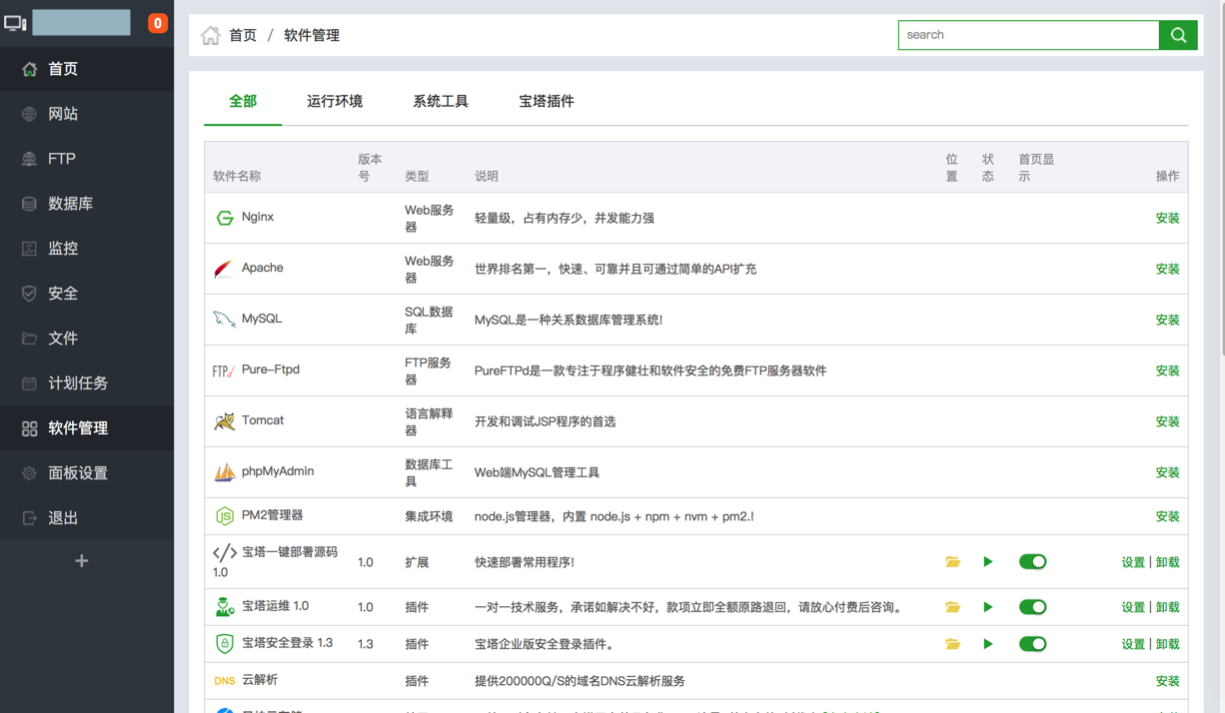
Task: Click the PM2 manager node.js icon
Action: (x=225, y=516)
